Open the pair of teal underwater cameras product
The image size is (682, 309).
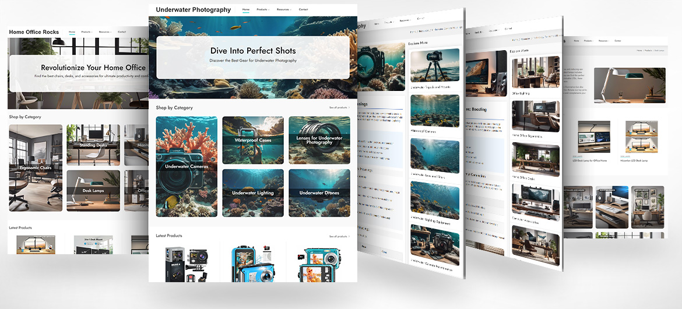318,265
